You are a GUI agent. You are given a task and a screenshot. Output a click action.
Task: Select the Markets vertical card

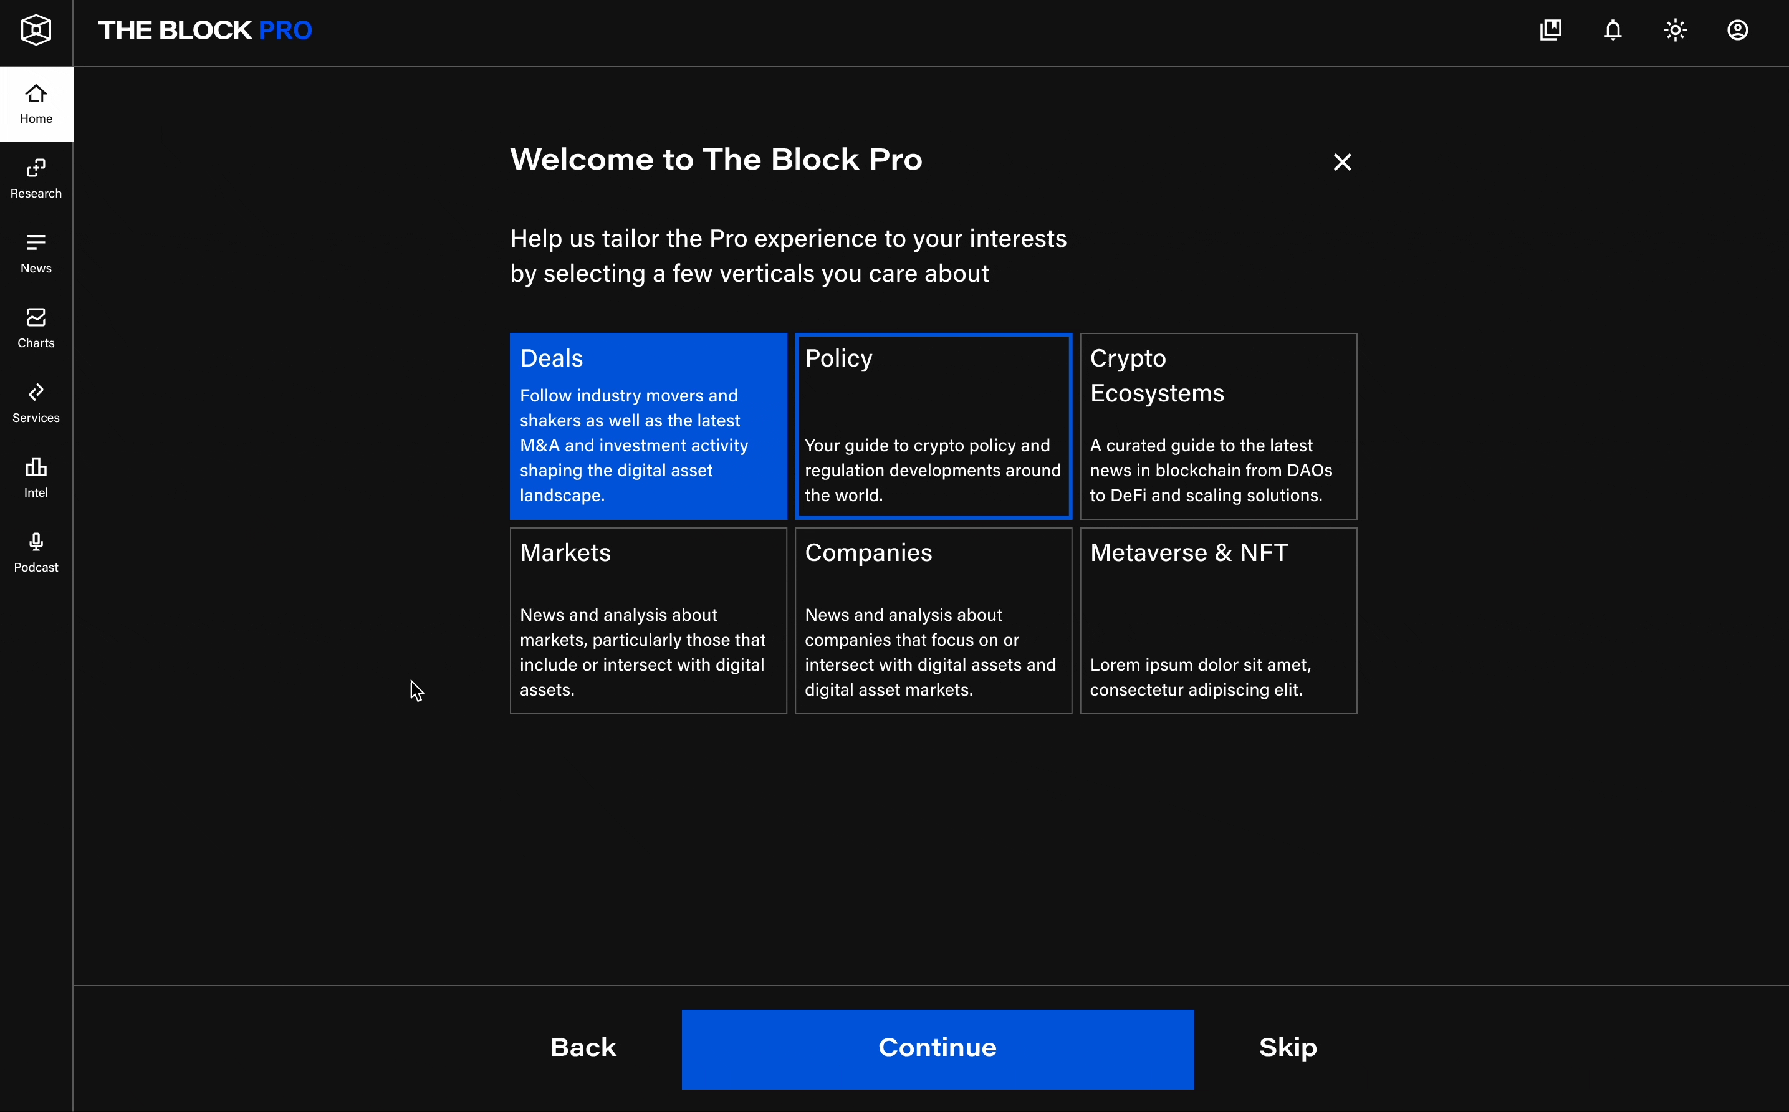coord(648,620)
